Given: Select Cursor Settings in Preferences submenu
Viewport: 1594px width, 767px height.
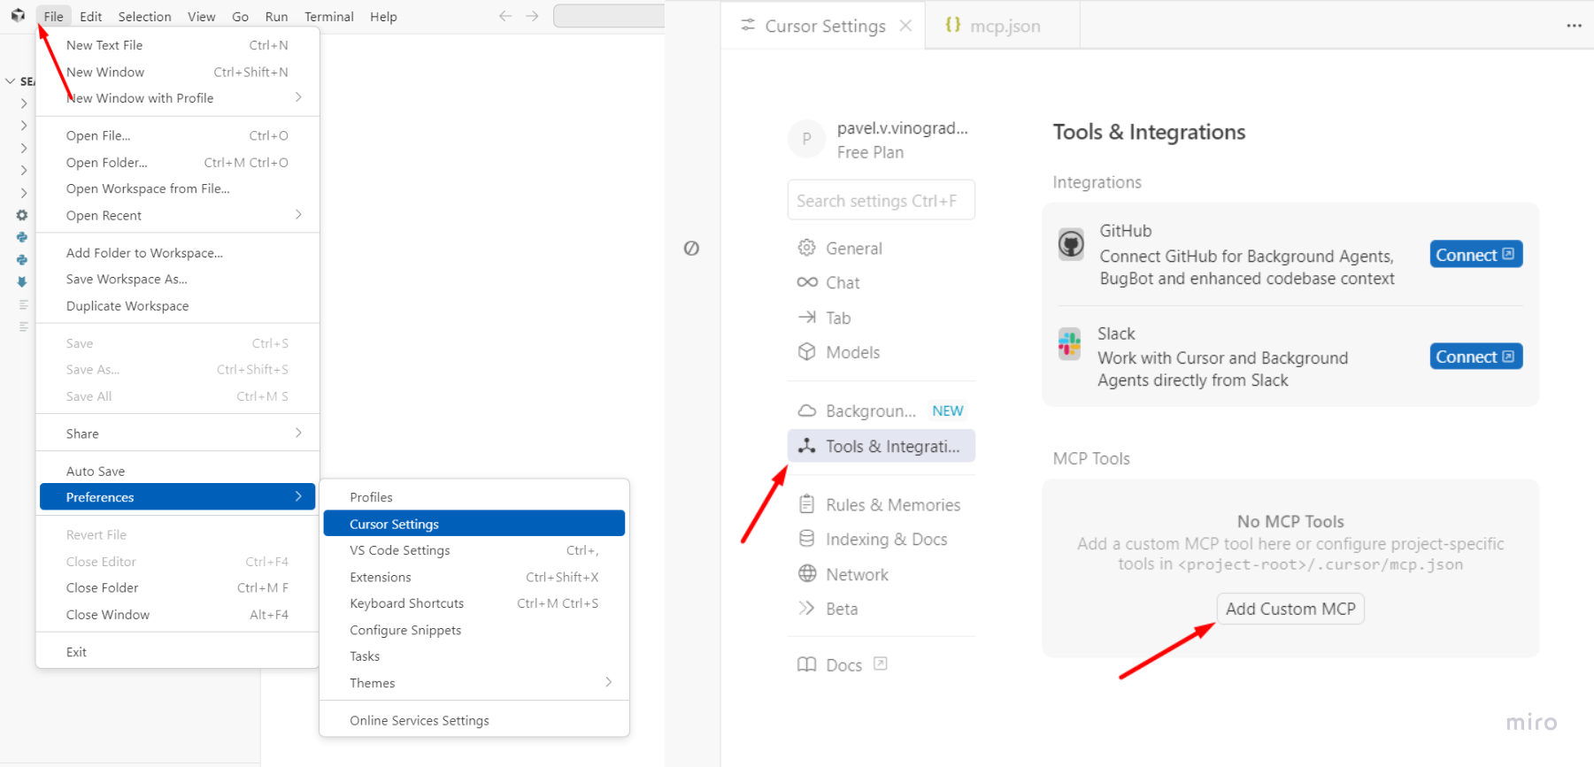Looking at the screenshot, I should tap(474, 524).
